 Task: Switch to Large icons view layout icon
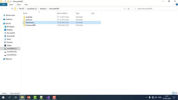click(176, 93)
